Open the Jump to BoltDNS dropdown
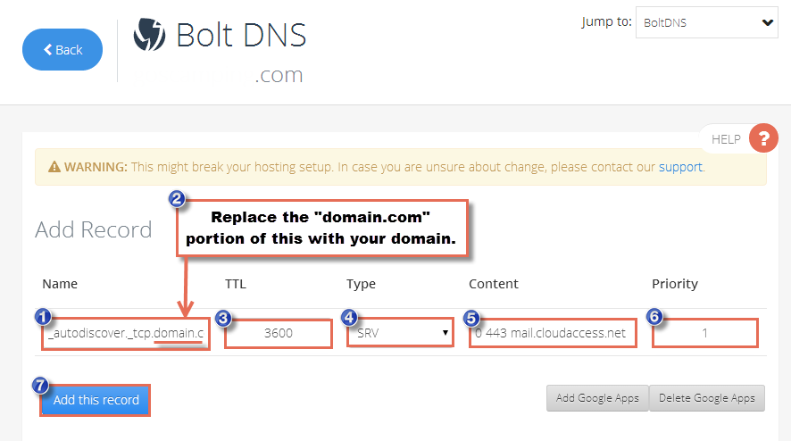Viewport: 791px width, 441px height. (x=706, y=22)
